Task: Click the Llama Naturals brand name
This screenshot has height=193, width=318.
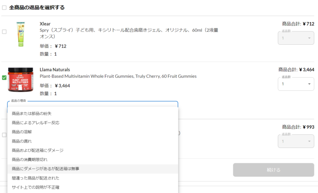Action: pyautogui.click(x=55, y=70)
